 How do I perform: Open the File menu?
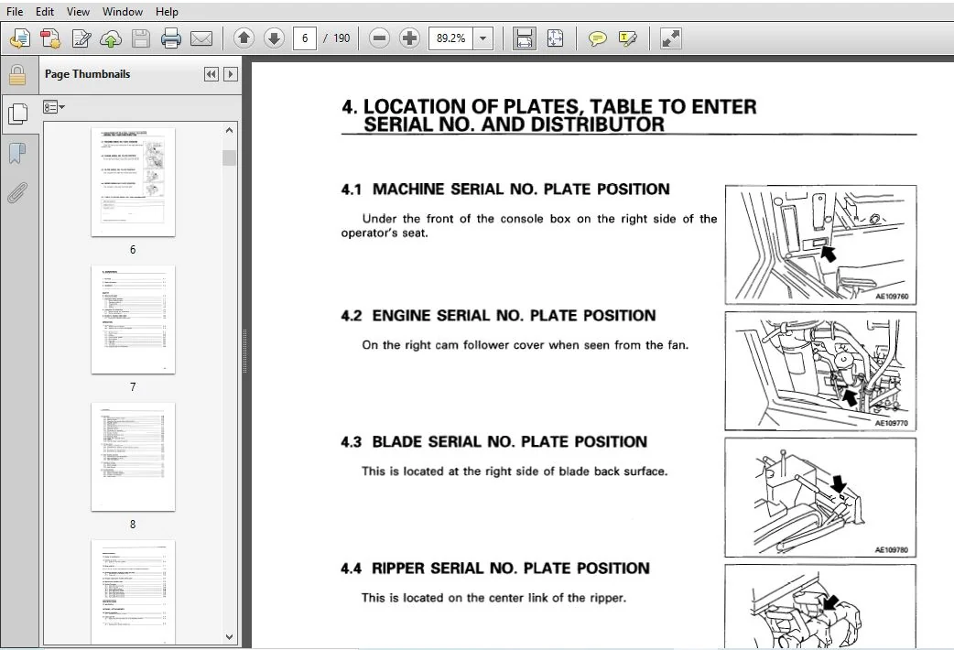[15, 12]
